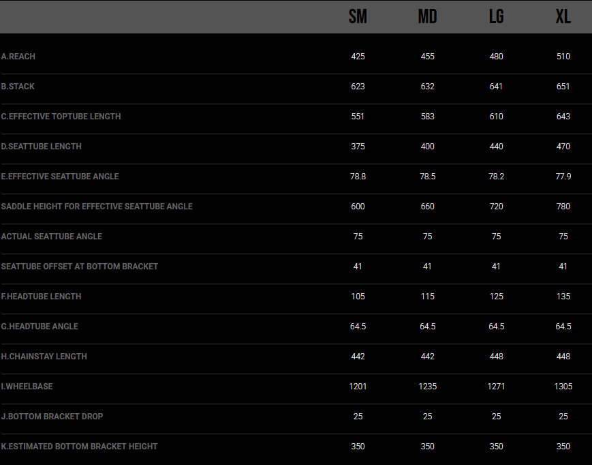
Task: Click the C.EFFECTIVE TOPTUBE LENGTH label
Action: [61, 117]
